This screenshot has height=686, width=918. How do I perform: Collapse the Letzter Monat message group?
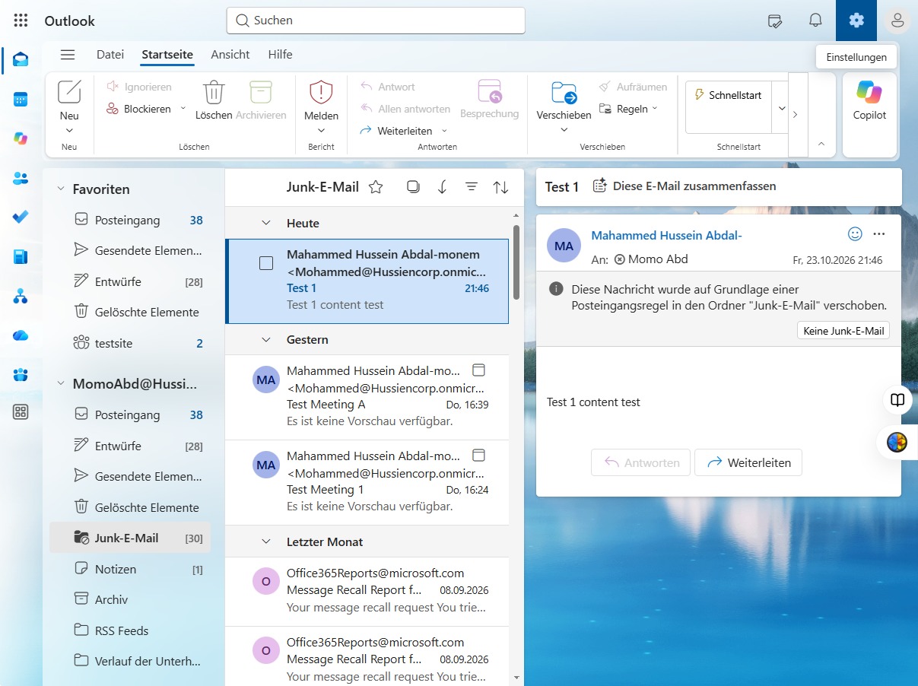tap(266, 542)
